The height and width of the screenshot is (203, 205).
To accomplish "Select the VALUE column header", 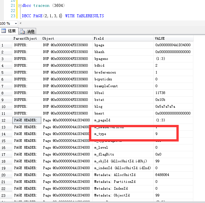I will coord(173,38).
